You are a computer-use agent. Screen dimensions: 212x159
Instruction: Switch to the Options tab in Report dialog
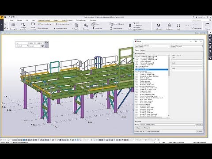143,50
